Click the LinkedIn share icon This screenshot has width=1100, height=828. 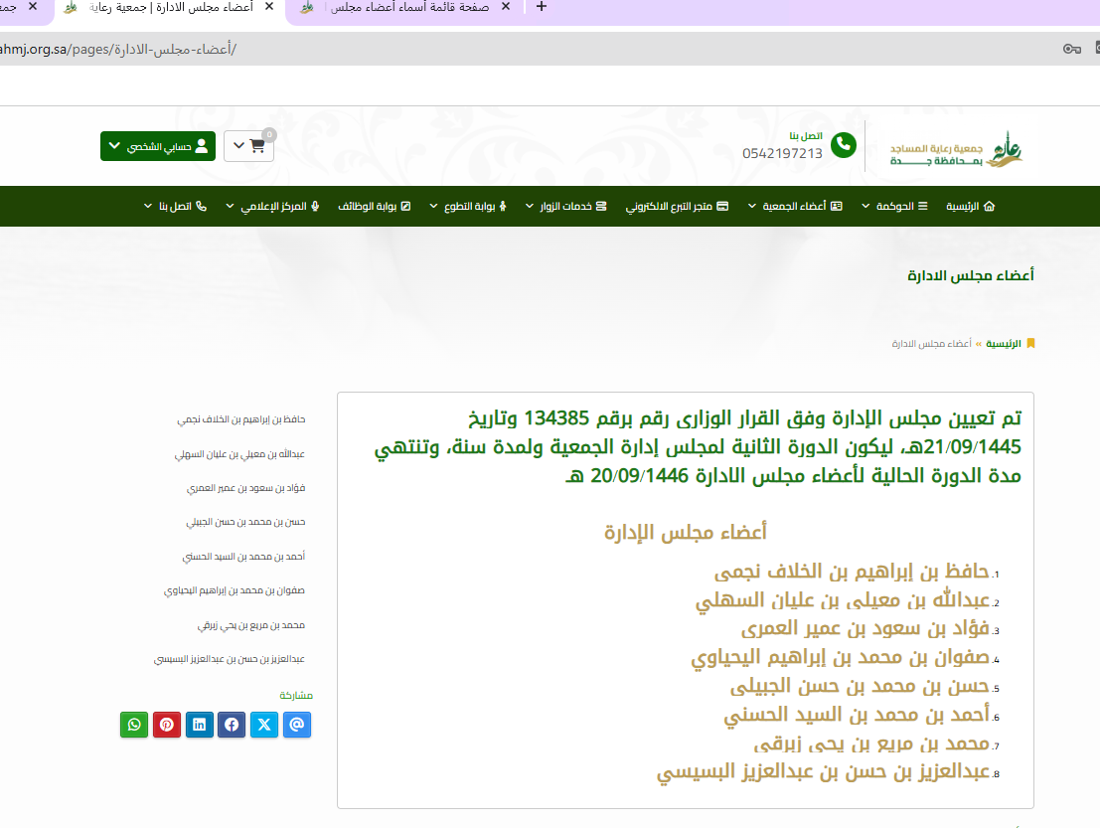(200, 725)
